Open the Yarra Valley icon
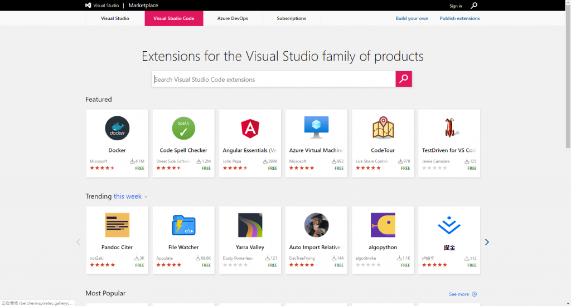Screen dimensions: 571x306 point(250,225)
